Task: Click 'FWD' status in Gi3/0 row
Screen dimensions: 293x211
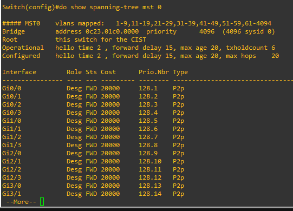Action: [x=91, y=186]
